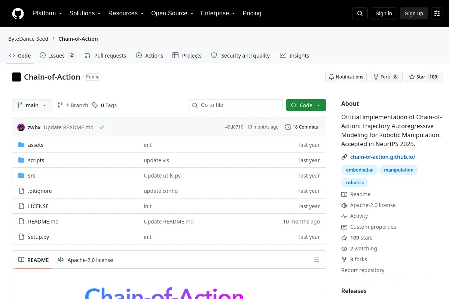449x299 pixels.
Task: Open the Actions tab
Action: 150,55
